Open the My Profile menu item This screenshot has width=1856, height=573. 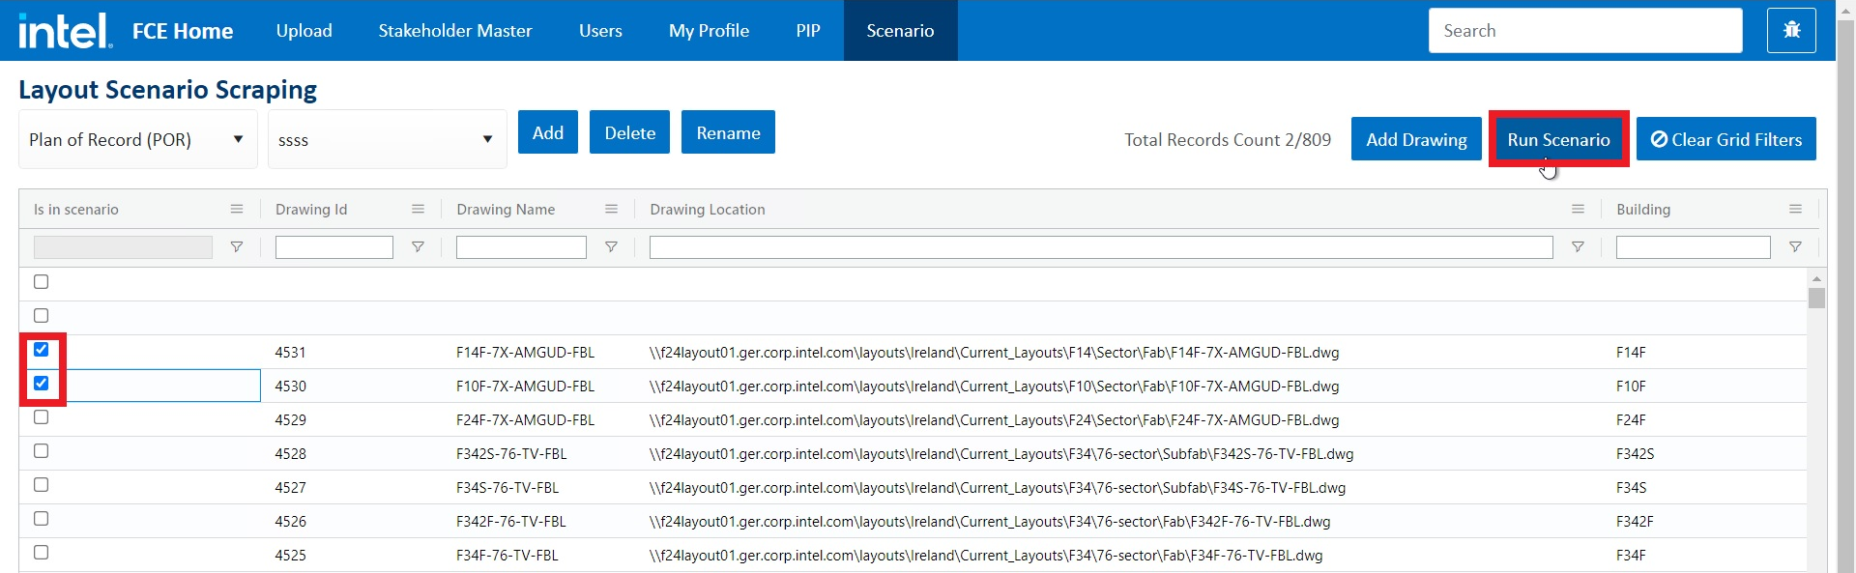[x=709, y=31]
